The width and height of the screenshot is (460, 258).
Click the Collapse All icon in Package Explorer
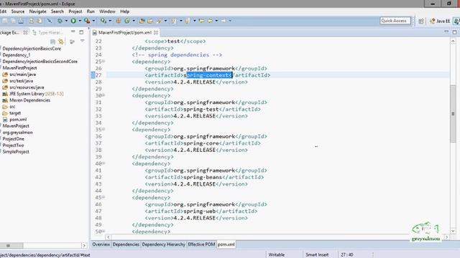(x=52, y=42)
